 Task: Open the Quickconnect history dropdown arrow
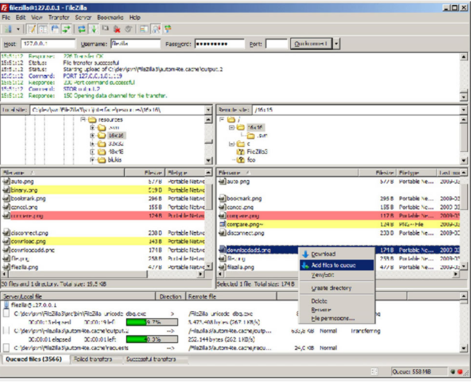(337, 44)
